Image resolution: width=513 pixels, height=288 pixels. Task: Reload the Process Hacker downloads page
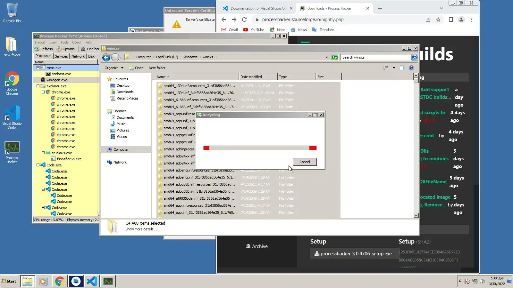pos(244,20)
